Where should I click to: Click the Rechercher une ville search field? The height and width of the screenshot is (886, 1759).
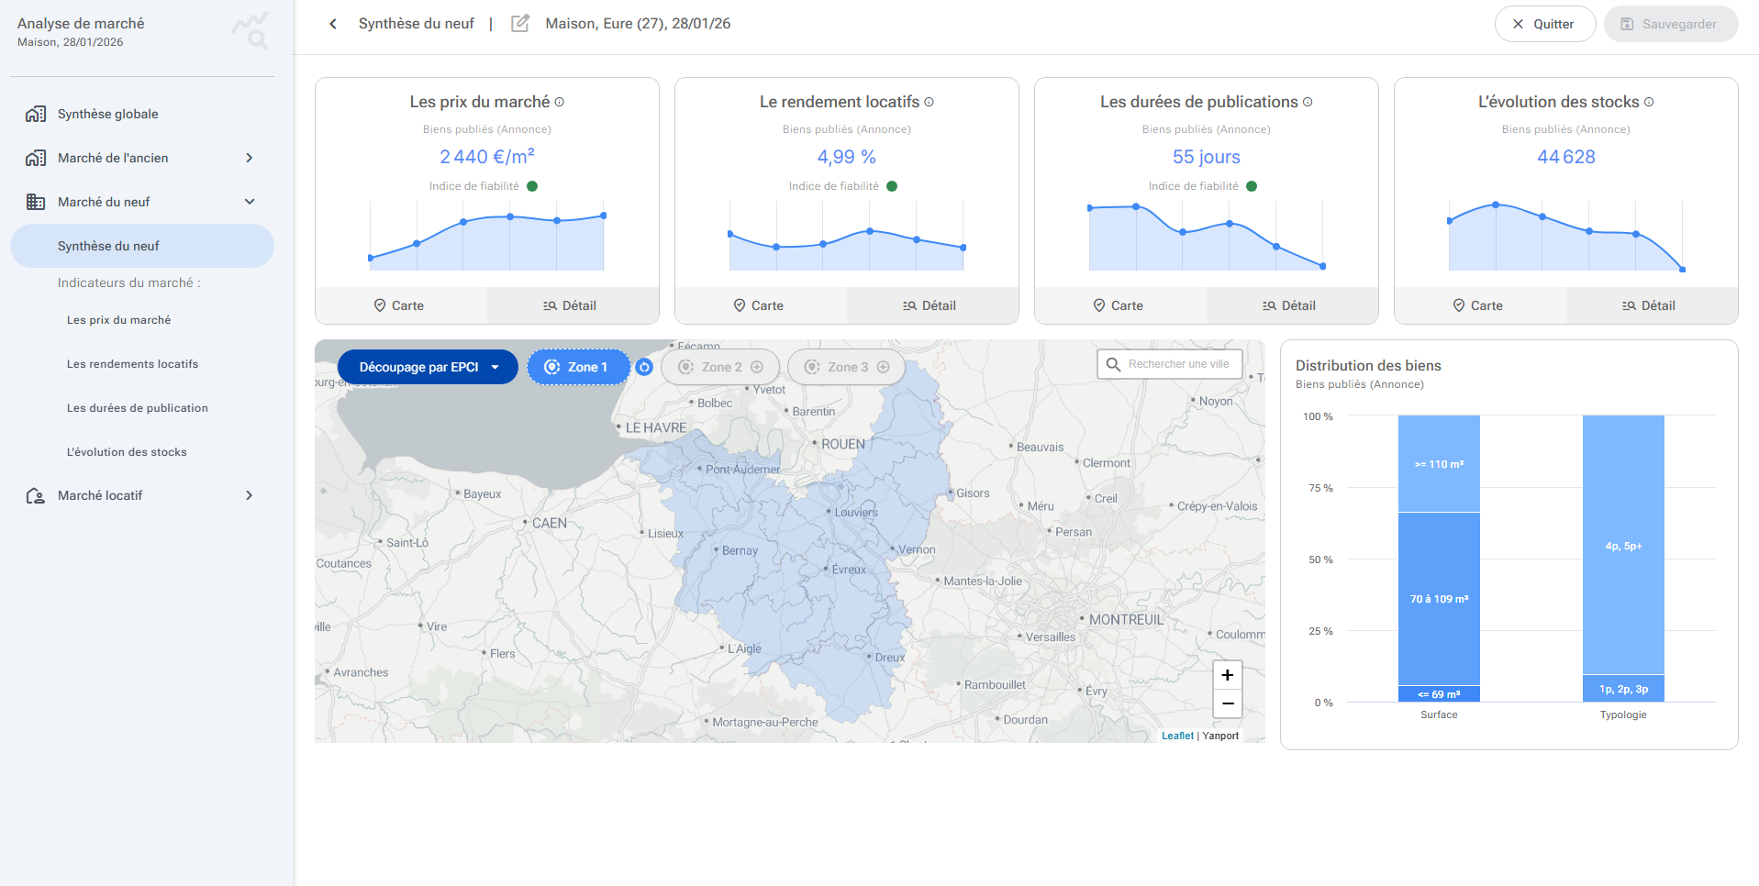[1170, 364]
